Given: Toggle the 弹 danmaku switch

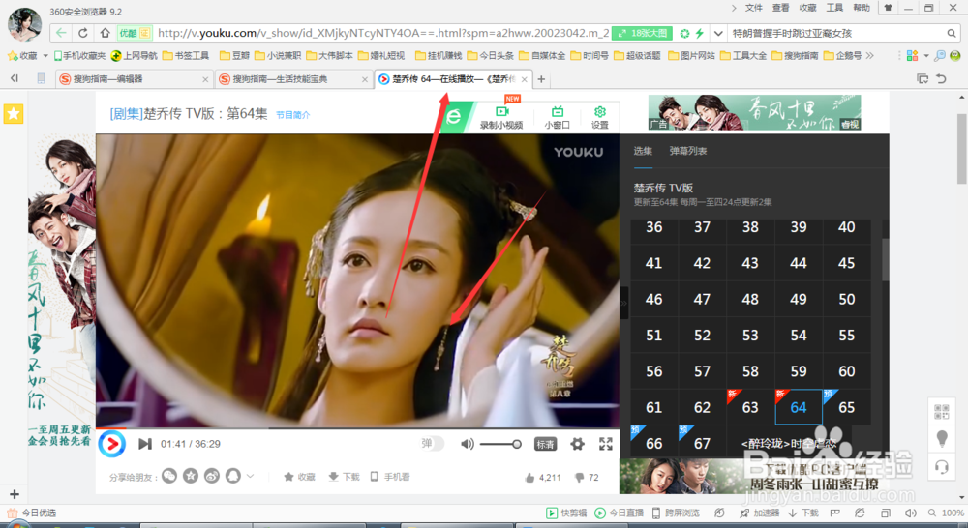Looking at the screenshot, I should click(x=432, y=444).
